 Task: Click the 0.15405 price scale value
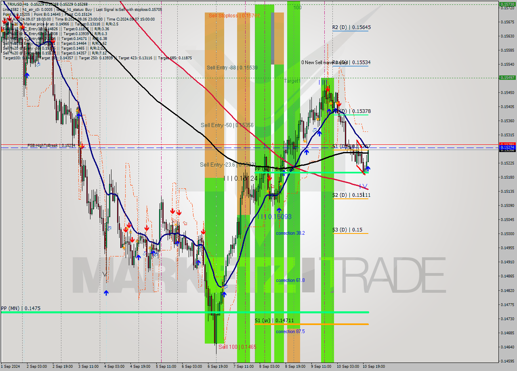click(507, 107)
